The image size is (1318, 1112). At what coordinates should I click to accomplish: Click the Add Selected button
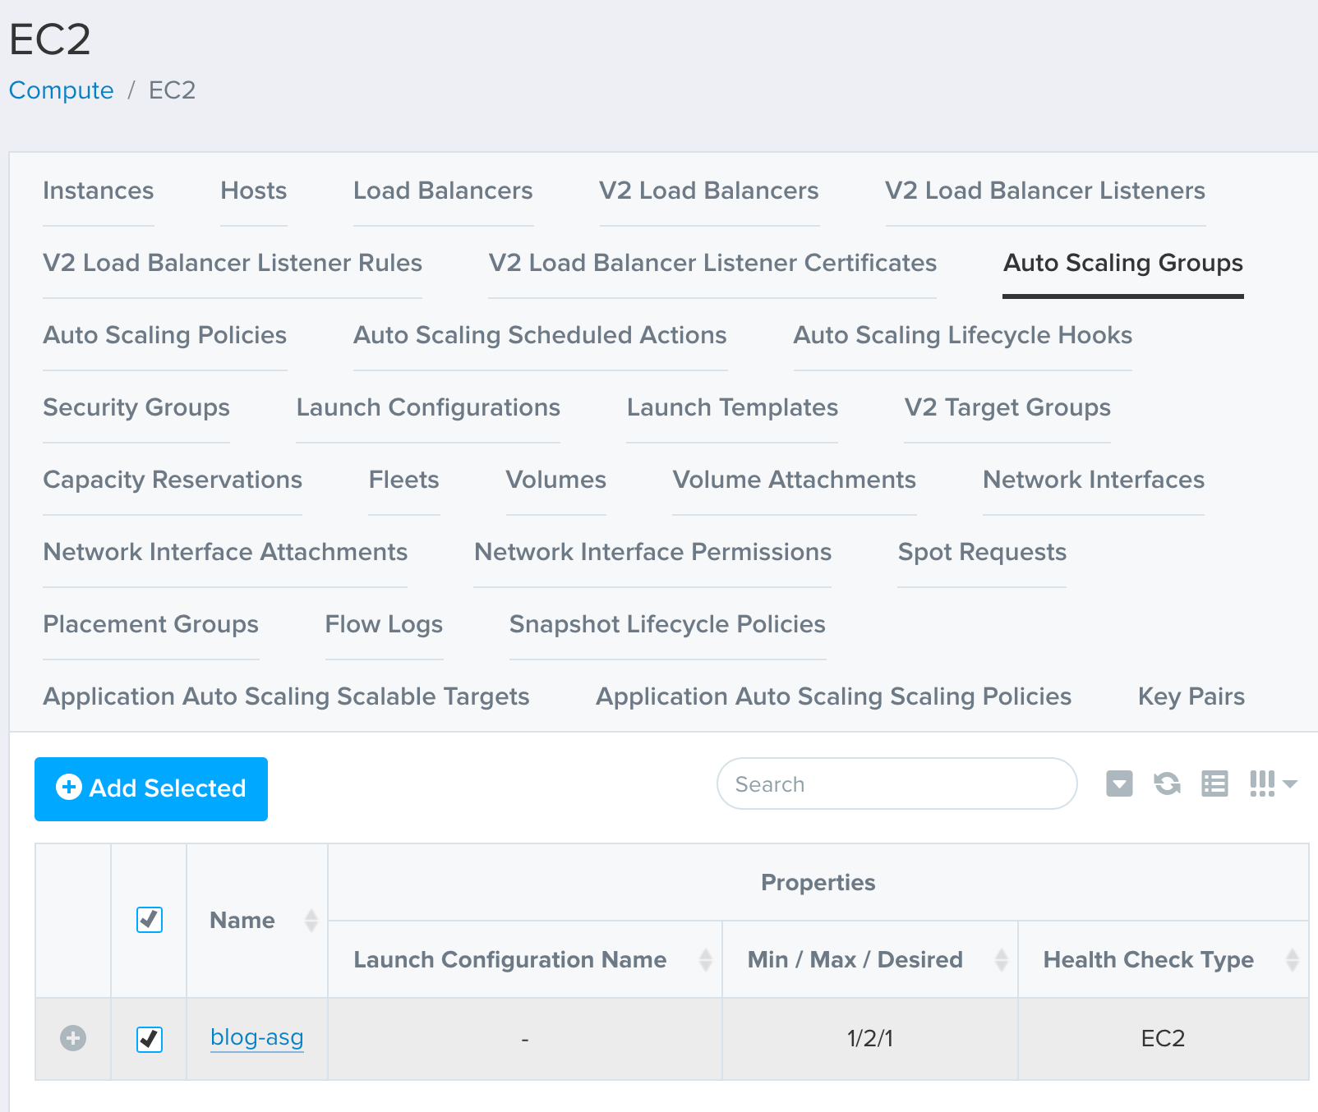151,788
